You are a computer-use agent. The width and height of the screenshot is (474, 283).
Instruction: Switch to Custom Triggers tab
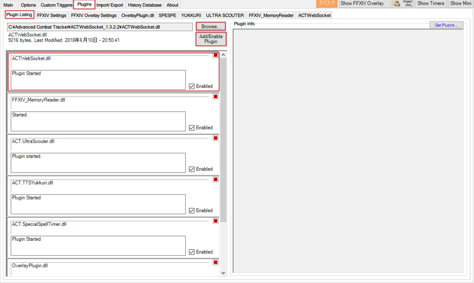click(x=56, y=5)
